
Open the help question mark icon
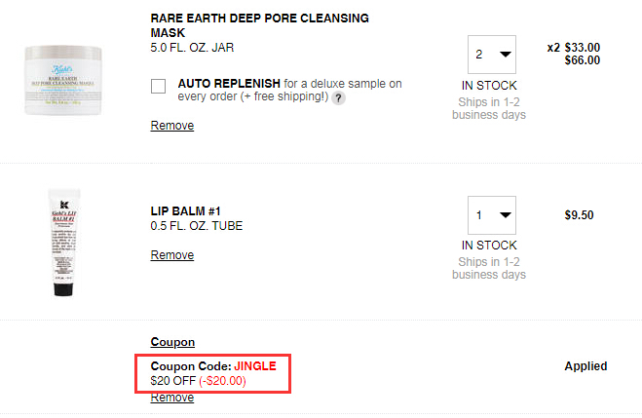(338, 98)
